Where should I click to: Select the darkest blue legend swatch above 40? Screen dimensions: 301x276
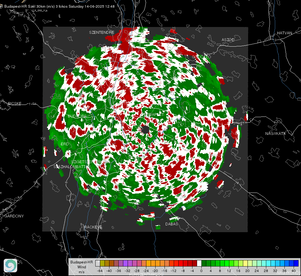pyautogui.click(x=296, y=263)
